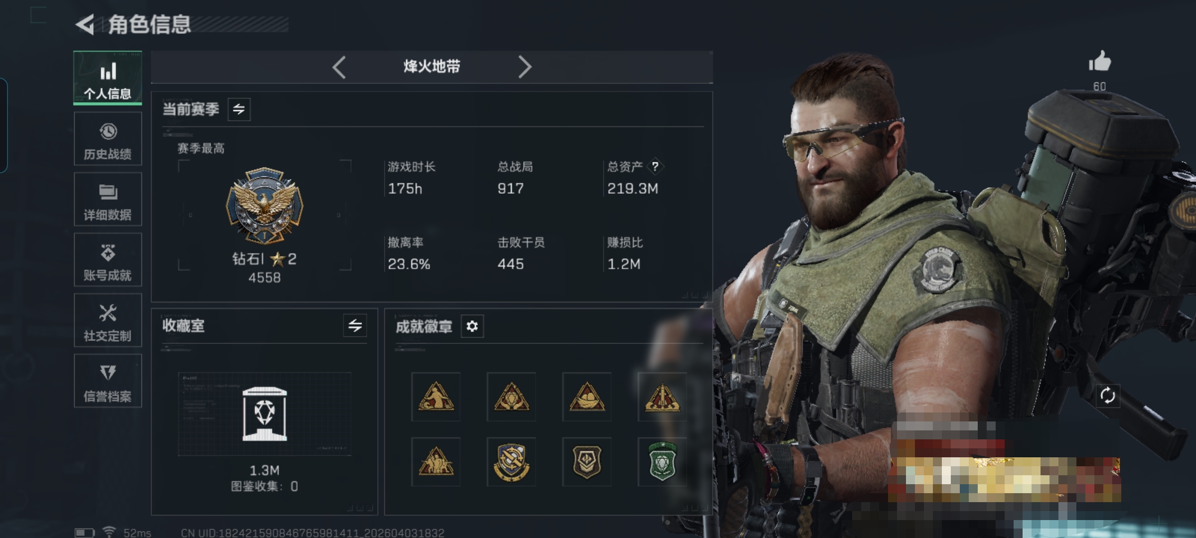Viewport: 1196px width, 538px height.
Task: Select the blue crossed-tools shield badge
Action: tap(511, 462)
